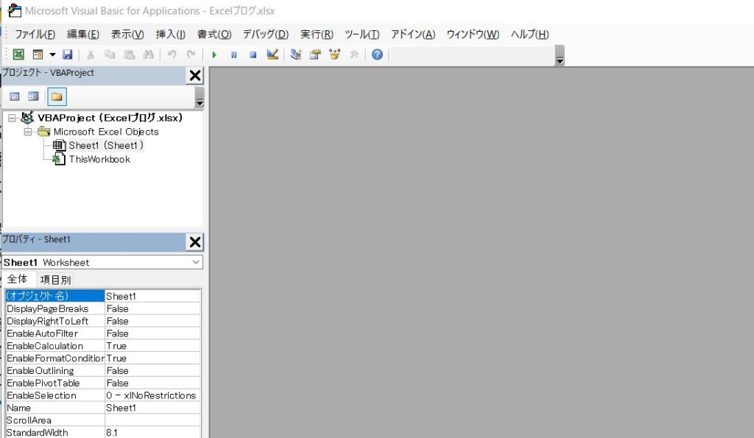
Task: Close the Properties - Sheet1 panel
Action: pos(195,242)
